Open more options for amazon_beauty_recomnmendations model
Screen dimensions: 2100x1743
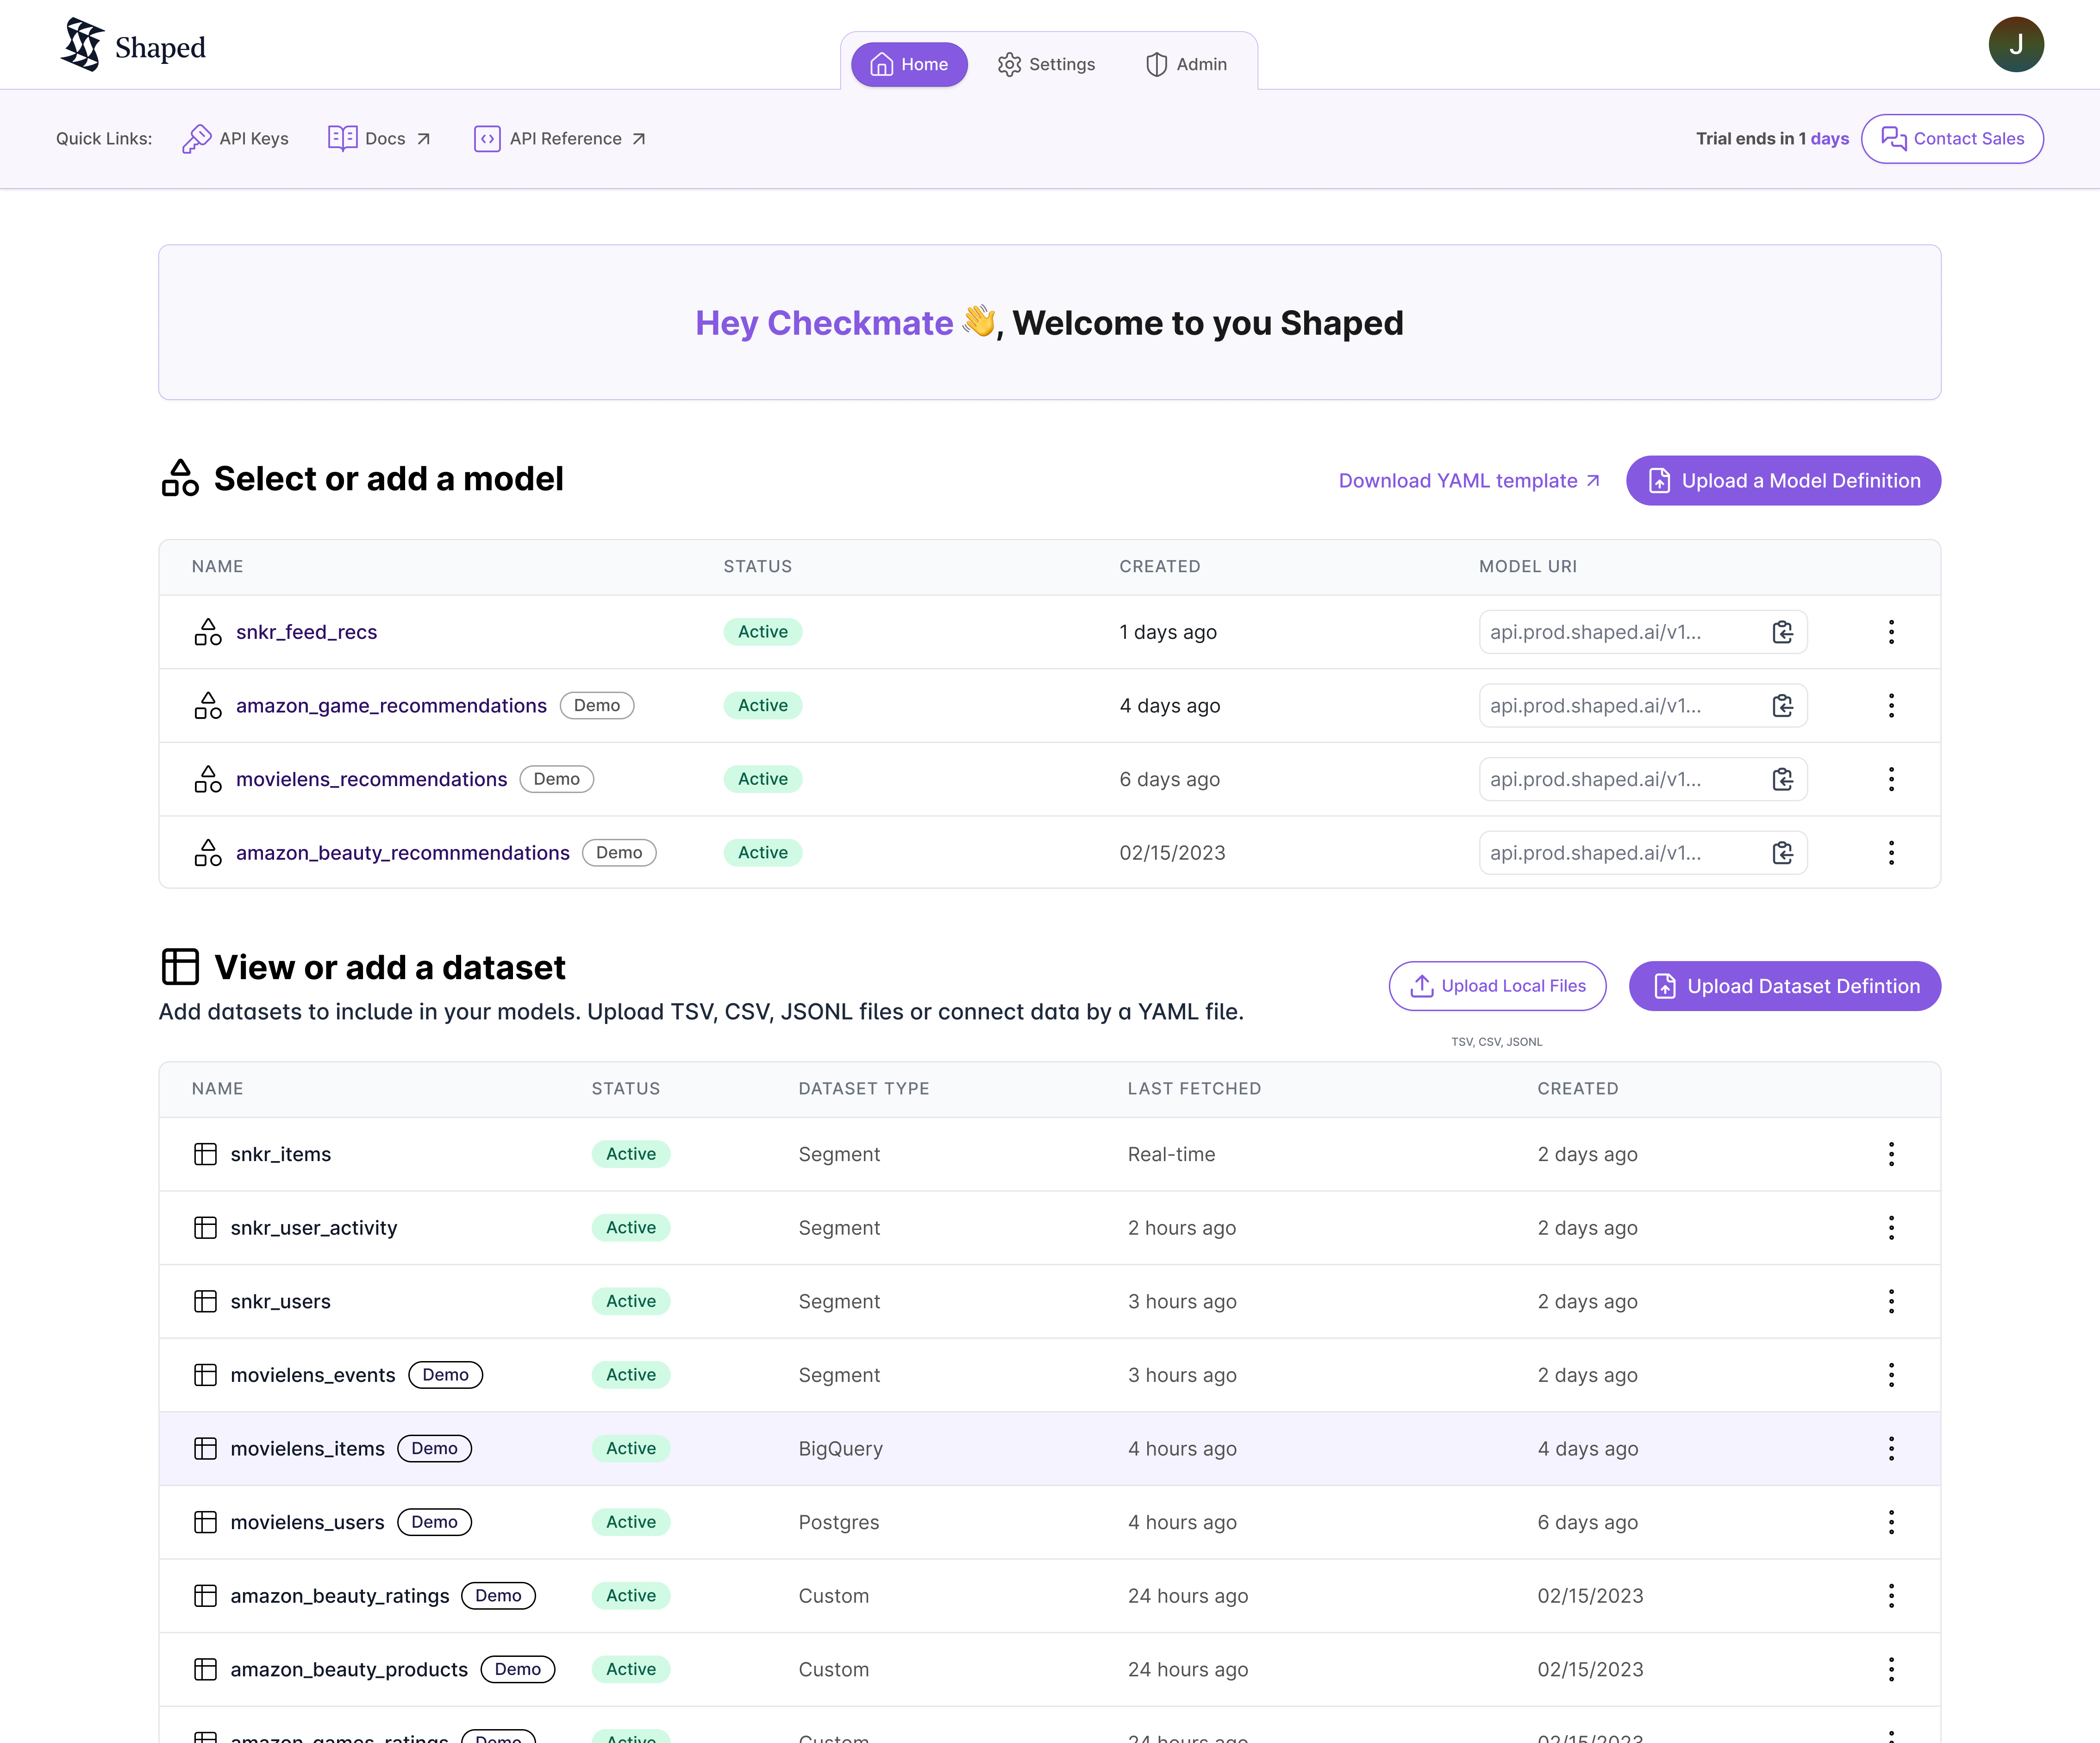point(1891,853)
